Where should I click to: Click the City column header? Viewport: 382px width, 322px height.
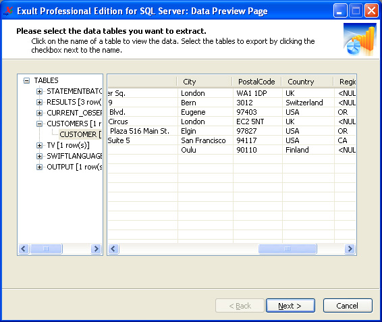(205, 82)
